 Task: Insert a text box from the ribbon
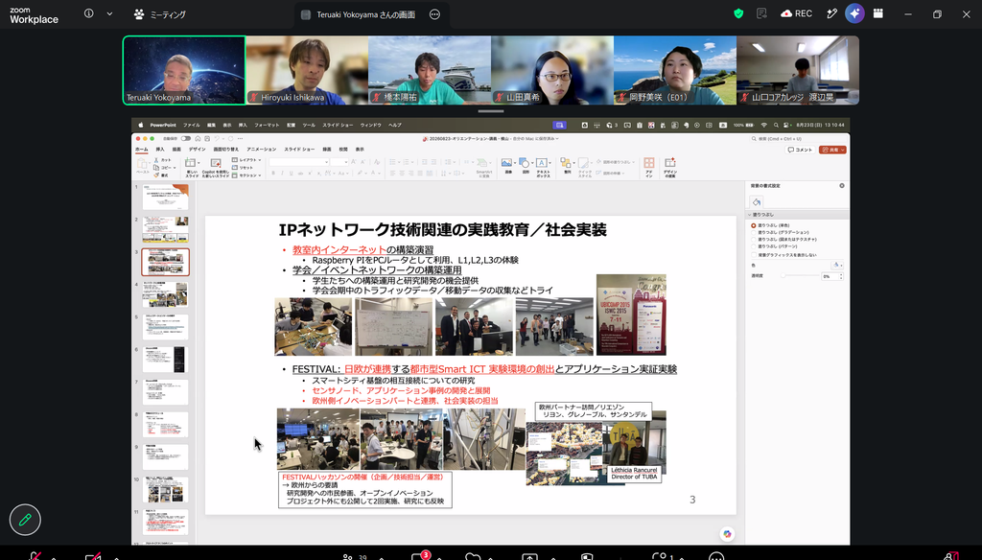[543, 163]
